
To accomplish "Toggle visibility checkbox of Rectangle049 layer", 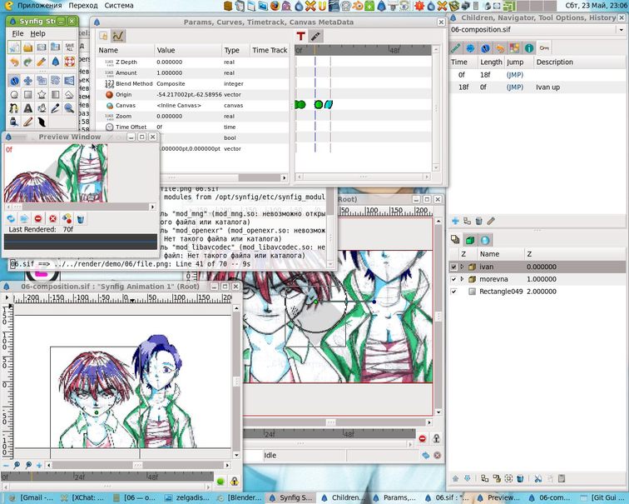I will pos(453,292).
